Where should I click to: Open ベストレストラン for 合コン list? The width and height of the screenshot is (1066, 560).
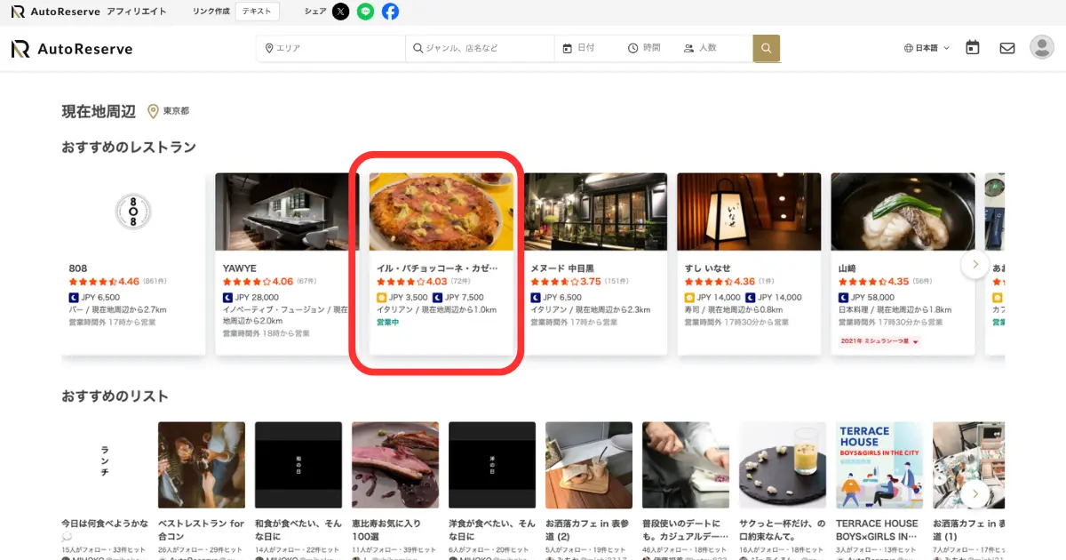click(x=202, y=465)
